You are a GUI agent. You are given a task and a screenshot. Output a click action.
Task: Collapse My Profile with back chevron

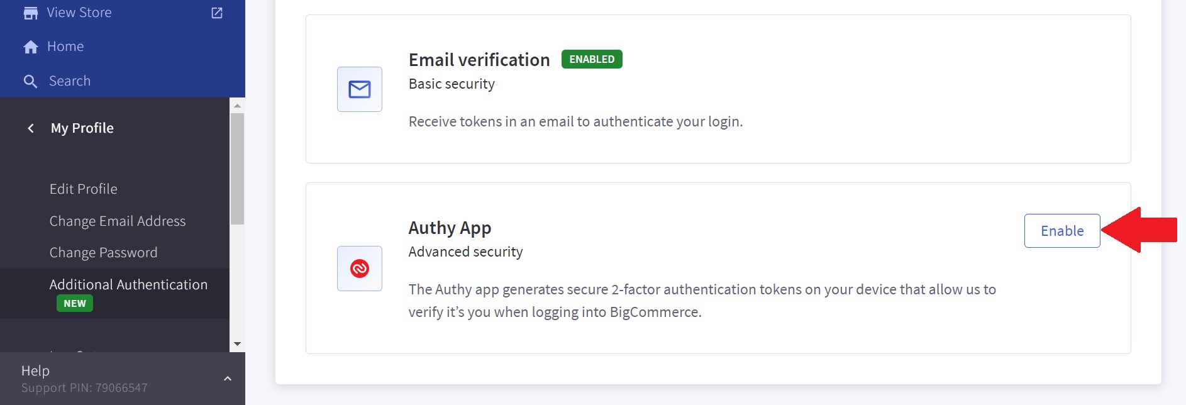point(31,128)
